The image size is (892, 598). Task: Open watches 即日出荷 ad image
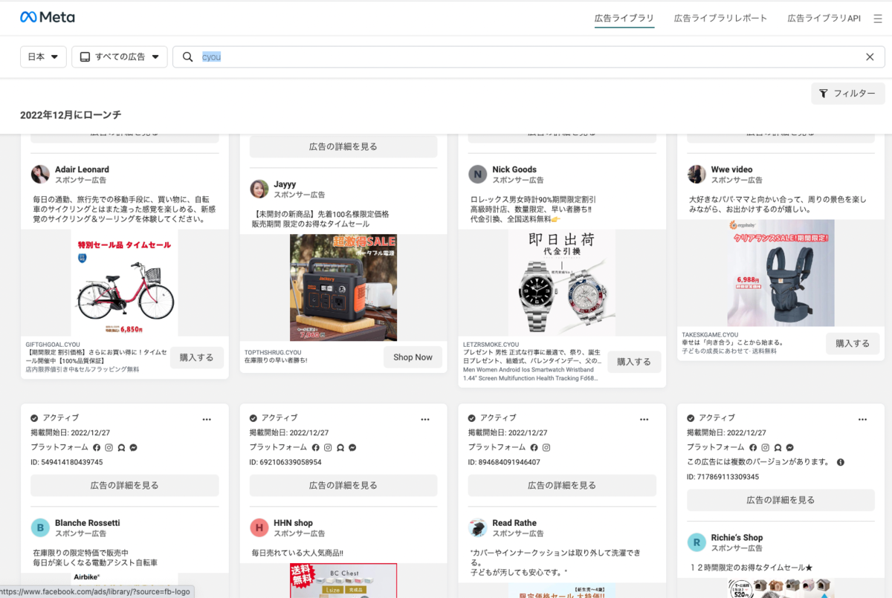point(562,283)
